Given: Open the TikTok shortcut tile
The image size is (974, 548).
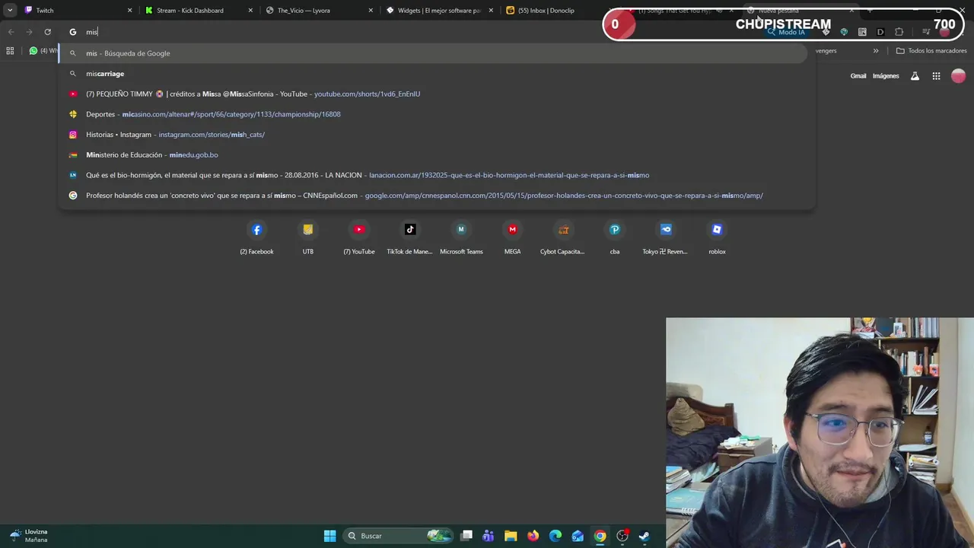Looking at the screenshot, I should [x=409, y=236].
